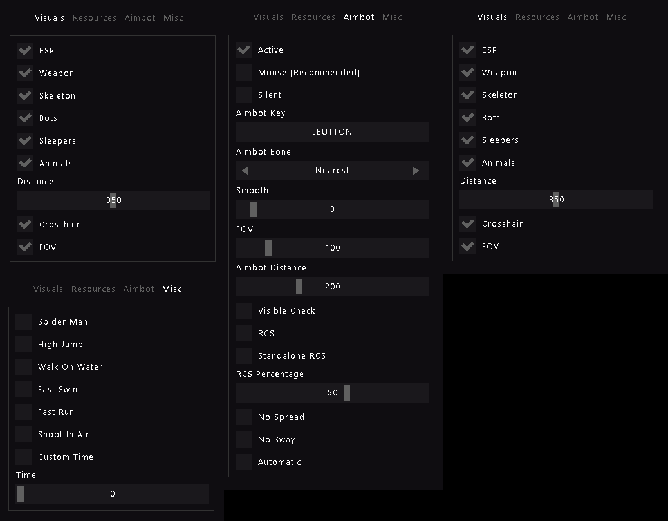Click the Aimbot Distance slider handle
Viewport: 668px width, 521px height.
299,287
